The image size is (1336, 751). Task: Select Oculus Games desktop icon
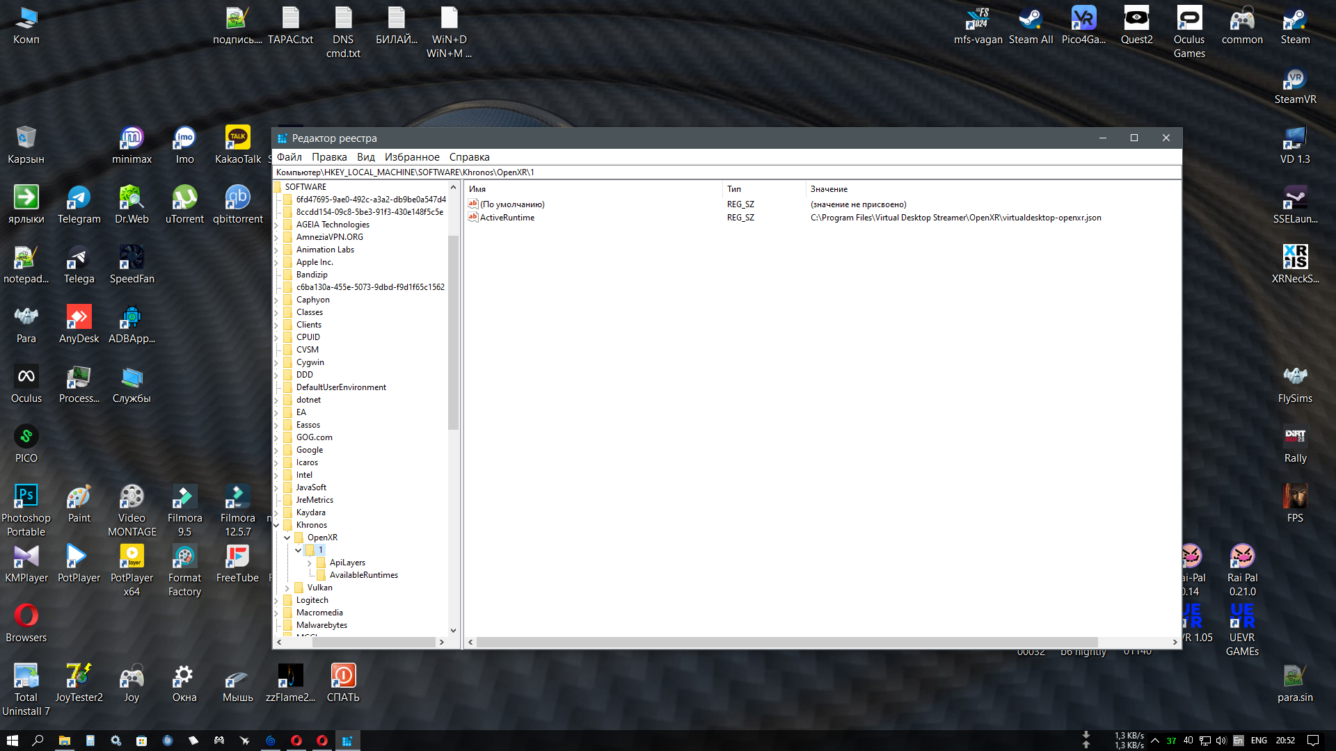click(1189, 33)
